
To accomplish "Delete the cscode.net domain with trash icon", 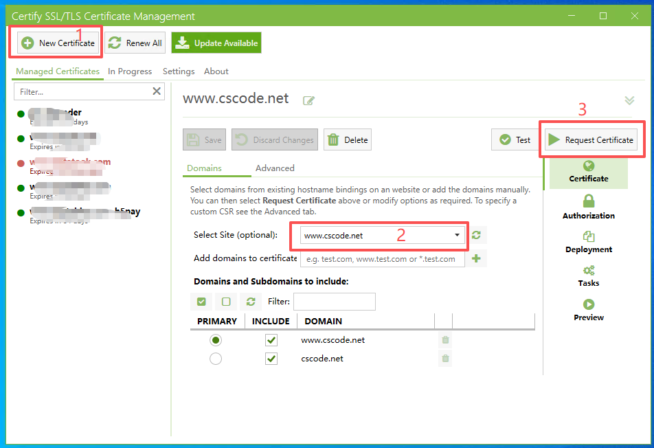I will point(444,358).
